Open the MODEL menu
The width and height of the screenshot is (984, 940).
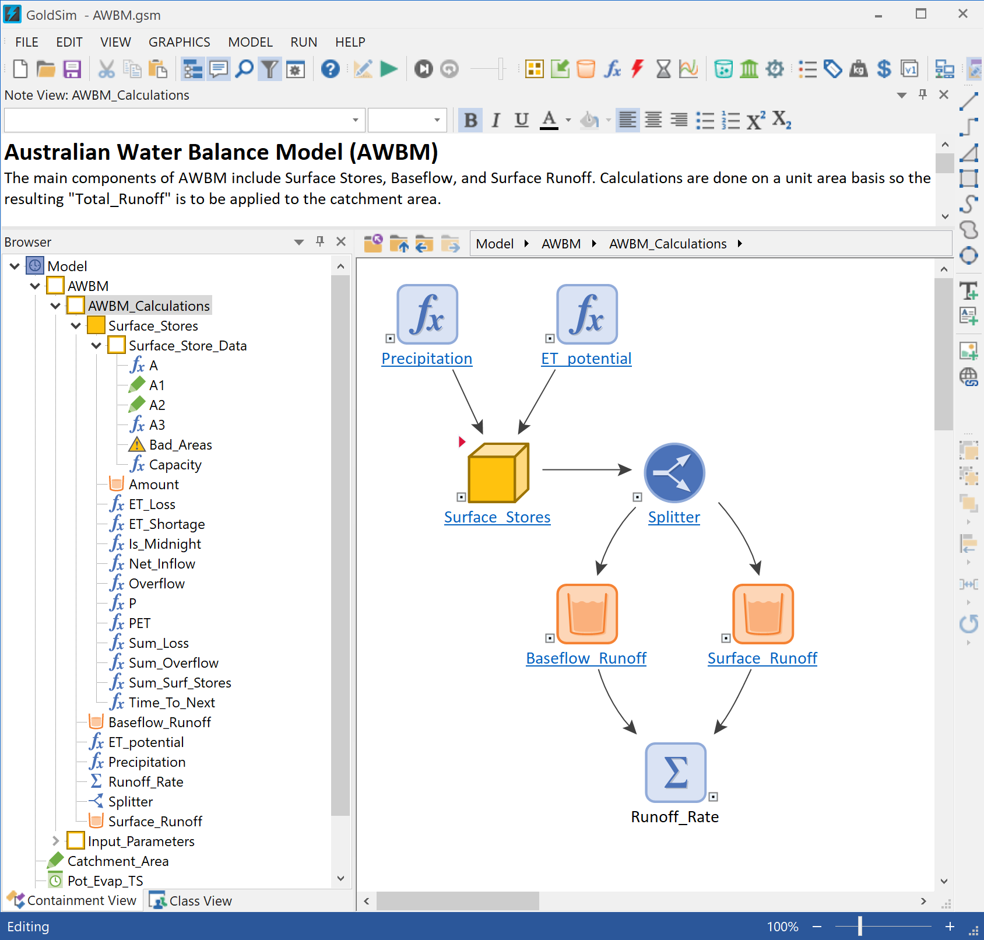pos(249,41)
